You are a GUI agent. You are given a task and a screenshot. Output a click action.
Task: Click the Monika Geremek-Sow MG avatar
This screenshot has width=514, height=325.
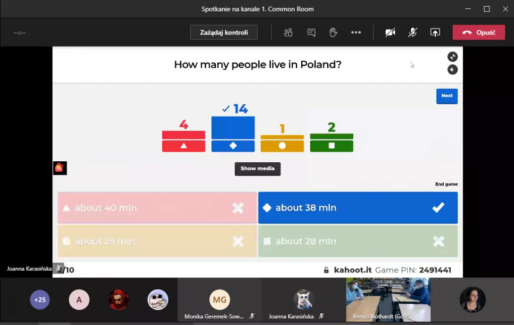click(219, 300)
